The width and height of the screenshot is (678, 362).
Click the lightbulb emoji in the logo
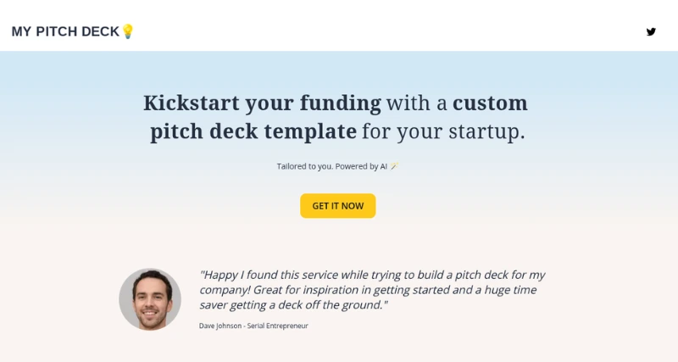[x=128, y=31]
